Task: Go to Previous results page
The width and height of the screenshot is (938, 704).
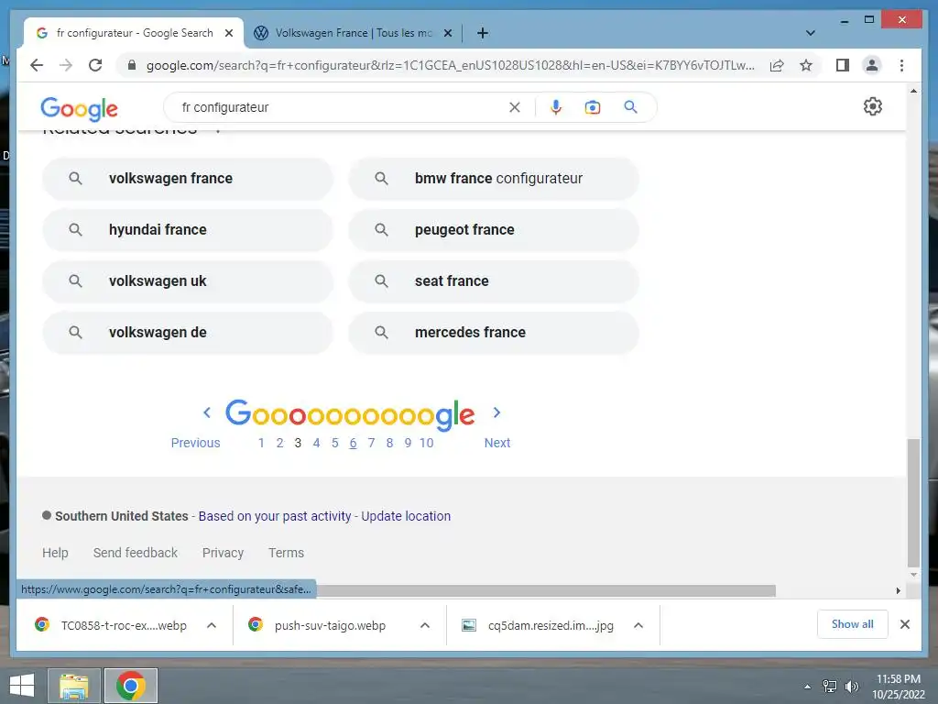Action: click(196, 443)
